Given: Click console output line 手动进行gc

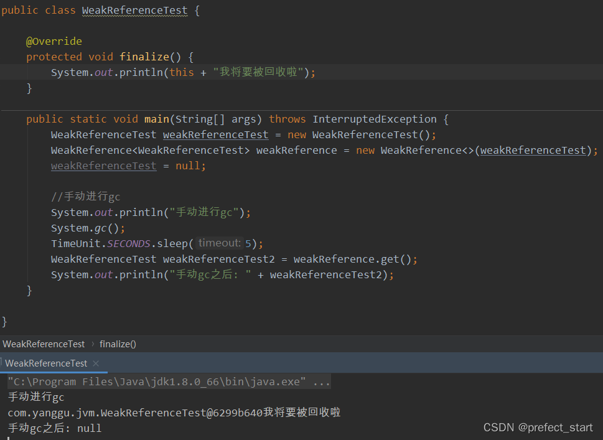Looking at the screenshot, I should [36, 397].
